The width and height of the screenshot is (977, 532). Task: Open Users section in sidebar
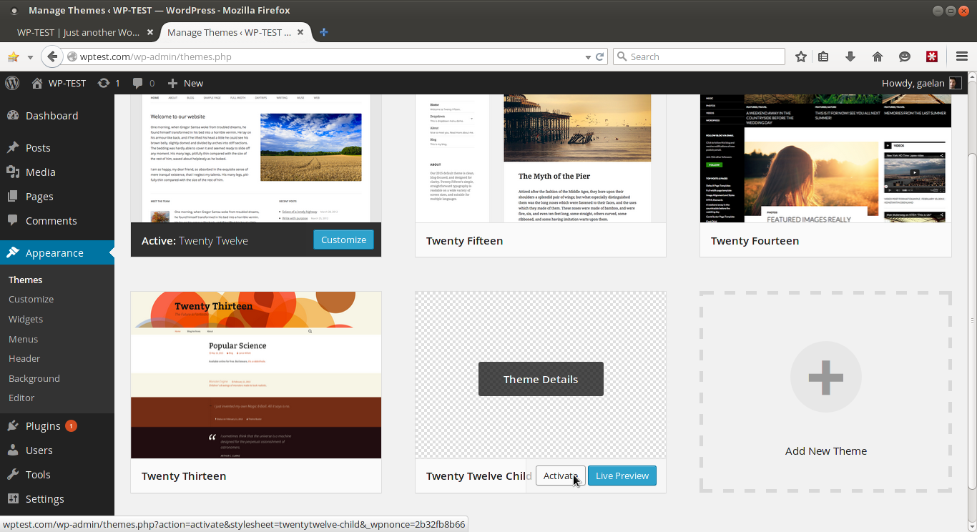pyautogui.click(x=57, y=450)
